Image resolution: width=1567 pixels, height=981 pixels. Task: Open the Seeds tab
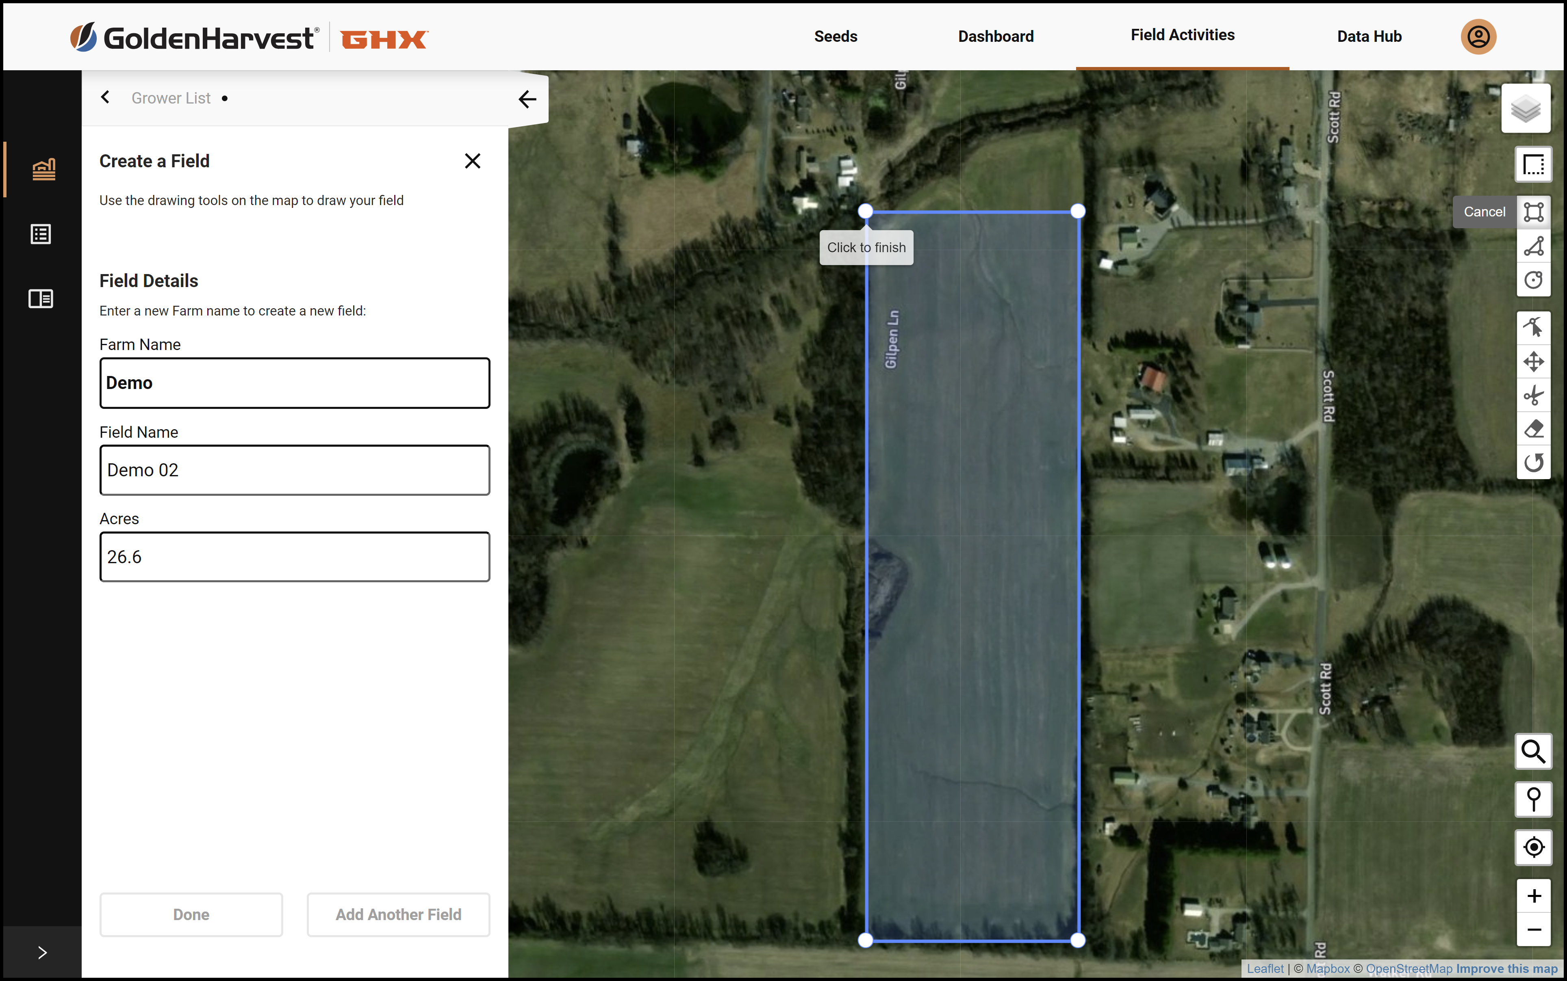point(836,36)
